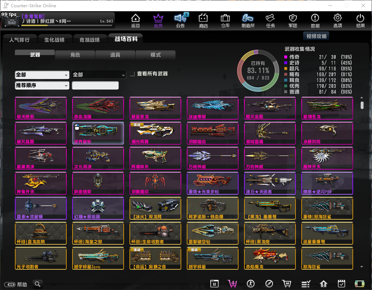Image resolution: width=372 pixels, height=290 pixels.
Task: Open the 商店 shop icon
Action: pyautogui.click(x=203, y=20)
